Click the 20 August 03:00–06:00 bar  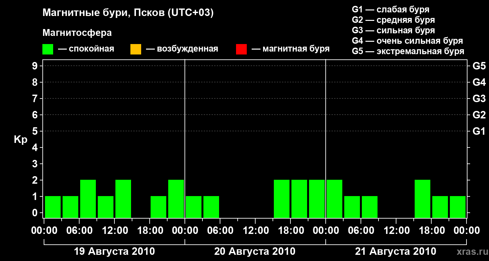point(211,207)
